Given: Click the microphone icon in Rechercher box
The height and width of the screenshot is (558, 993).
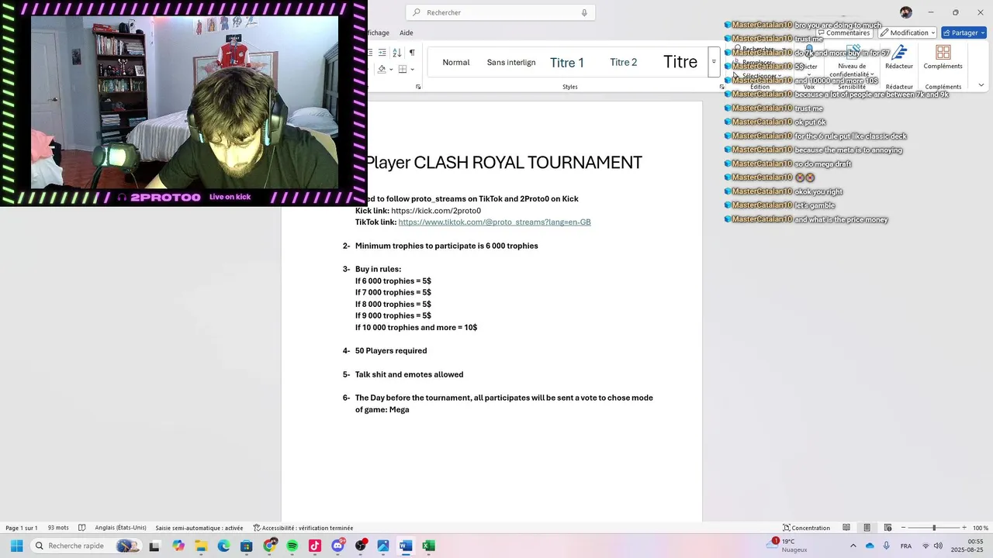Looking at the screenshot, I should (x=584, y=12).
